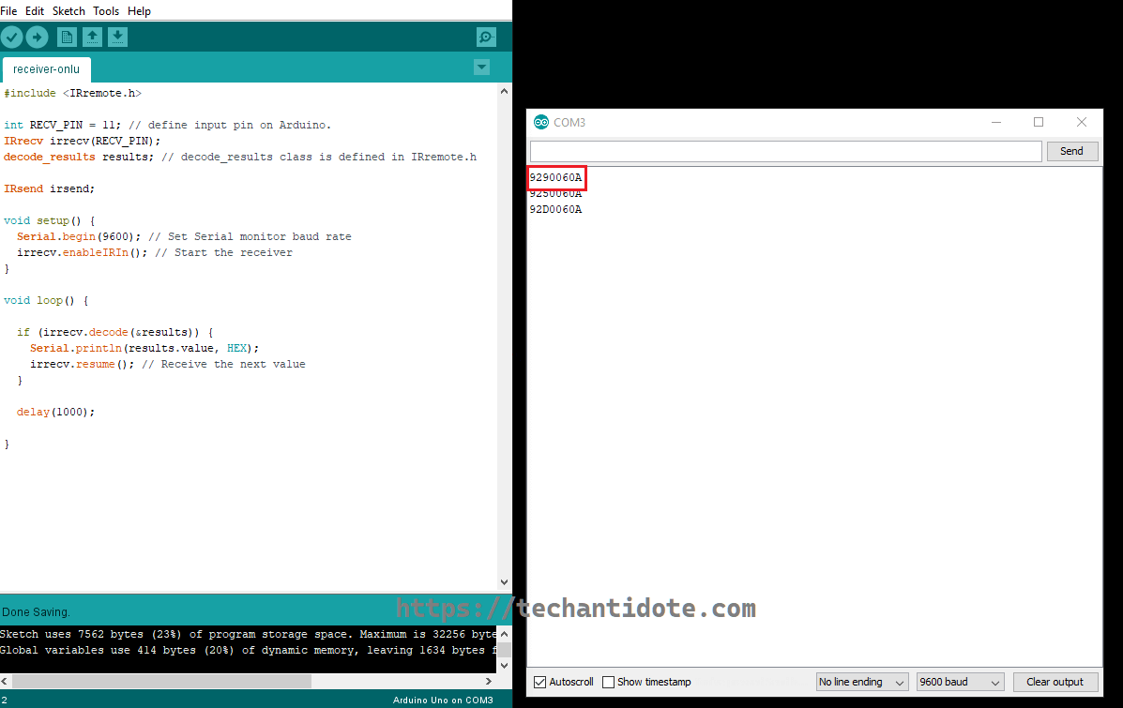Click the Upload sketch icon
1123x708 pixels.
[37, 37]
